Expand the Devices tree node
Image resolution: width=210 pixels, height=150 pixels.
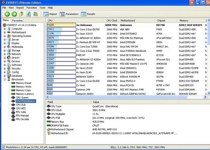coord(4,61)
